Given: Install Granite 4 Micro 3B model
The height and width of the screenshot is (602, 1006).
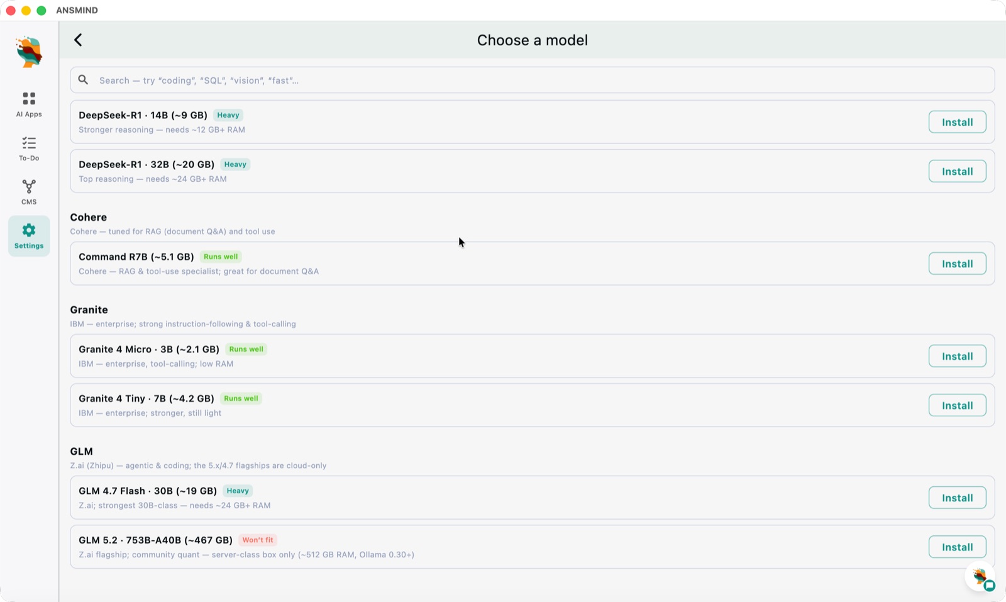Looking at the screenshot, I should coord(957,356).
